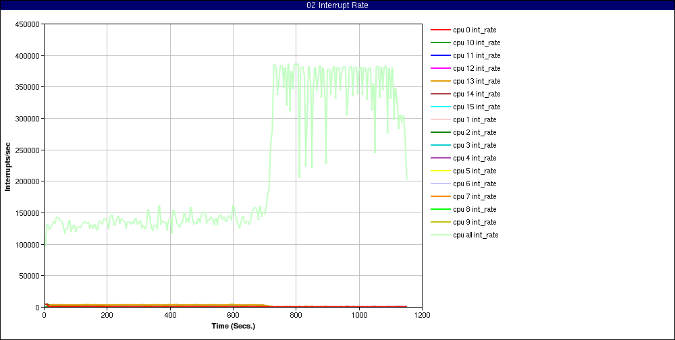Viewport: 675px width, 340px height.
Task: Select the 'cpu 0 int_rate' legend label
Action: [x=475, y=30]
